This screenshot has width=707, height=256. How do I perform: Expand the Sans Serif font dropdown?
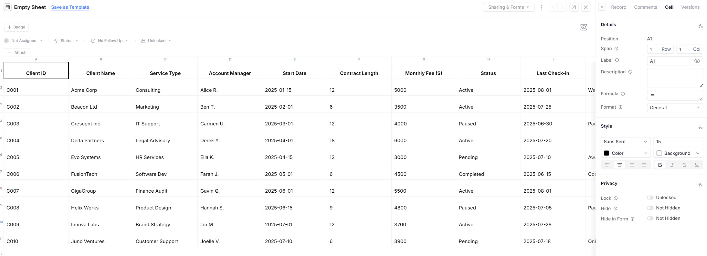pos(626,142)
